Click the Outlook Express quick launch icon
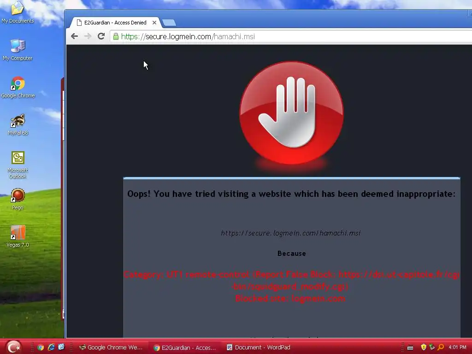The width and height of the screenshot is (472, 354). [61, 347]
